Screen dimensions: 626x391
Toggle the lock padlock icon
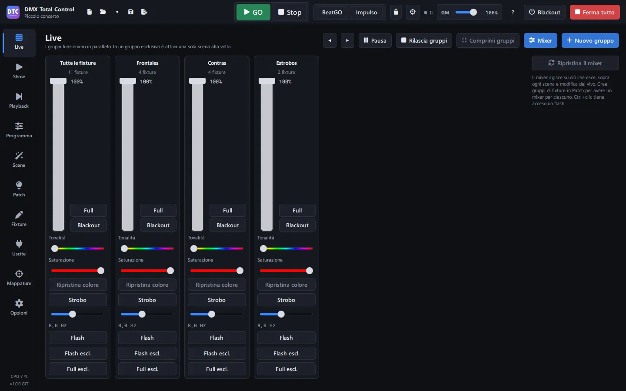click(x=396, y=12)
